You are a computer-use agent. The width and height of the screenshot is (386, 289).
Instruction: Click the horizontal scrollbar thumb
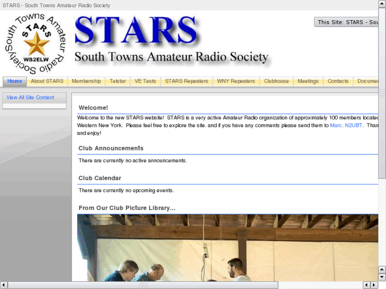pyautogui.click(x=143, y=285)
